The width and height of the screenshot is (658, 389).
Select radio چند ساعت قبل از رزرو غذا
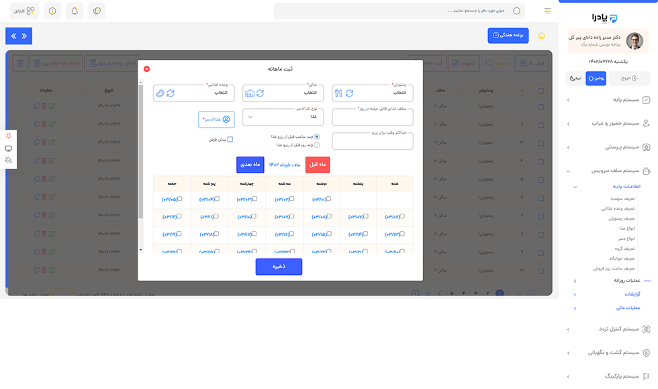pos(317,136)
